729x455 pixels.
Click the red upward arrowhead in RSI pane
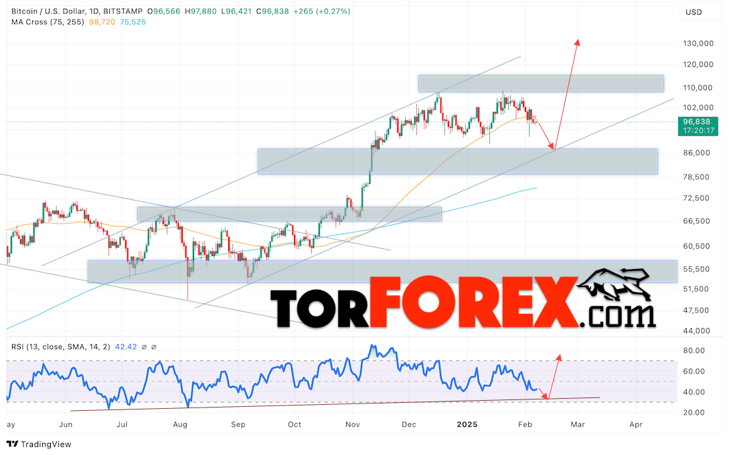[x=559, y=355]
